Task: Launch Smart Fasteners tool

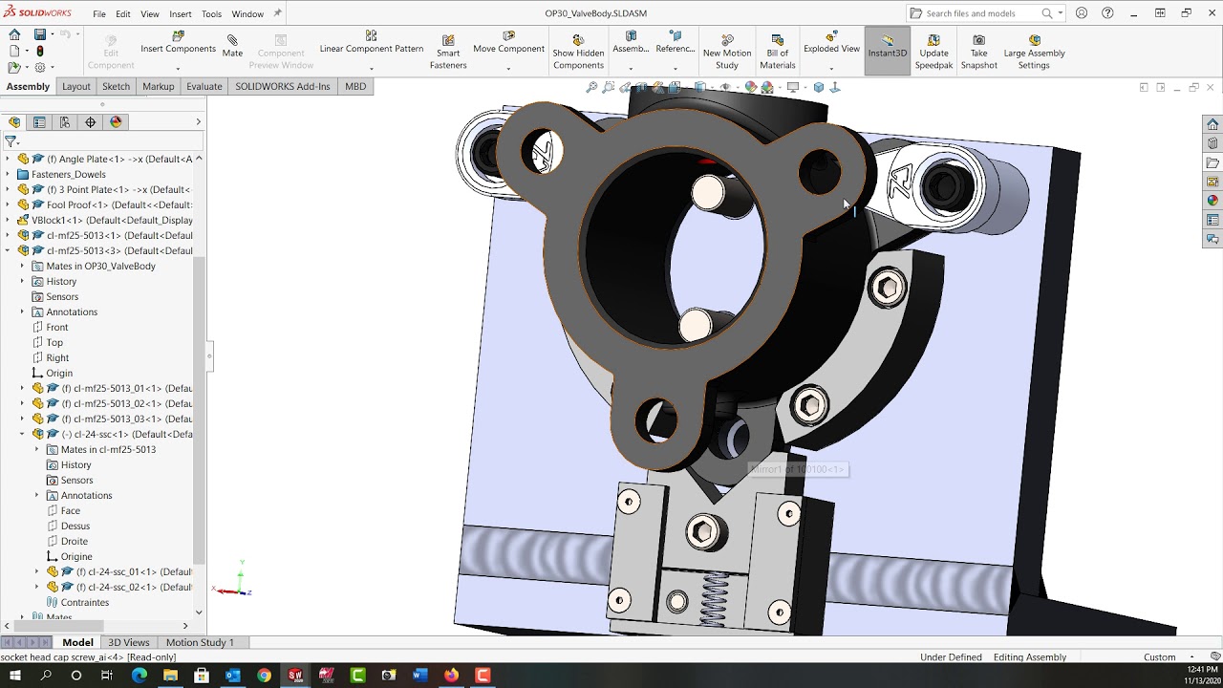Action: pos(448,52)
